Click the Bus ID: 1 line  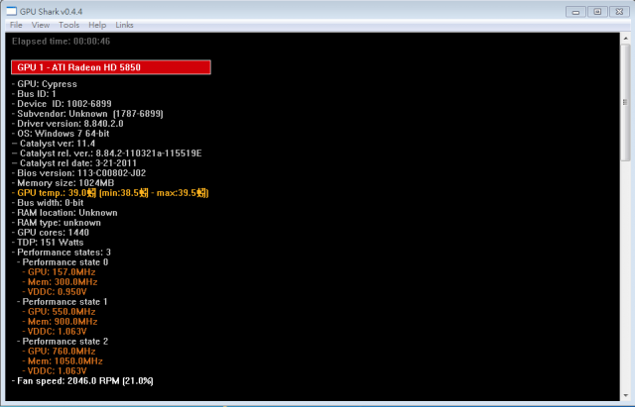tap(34, 94)
